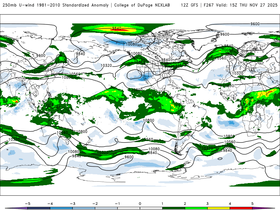Select the navy -5 to -4 colorbar segment
The width and height of the screenshot is (280, 210).
coord(39,208)
